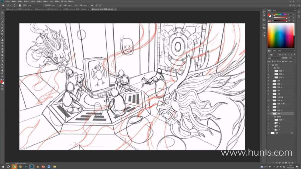The image size is (301, 169).
Task: Open the symmetry paint options butterfly icon
Action: pos(100,5)
